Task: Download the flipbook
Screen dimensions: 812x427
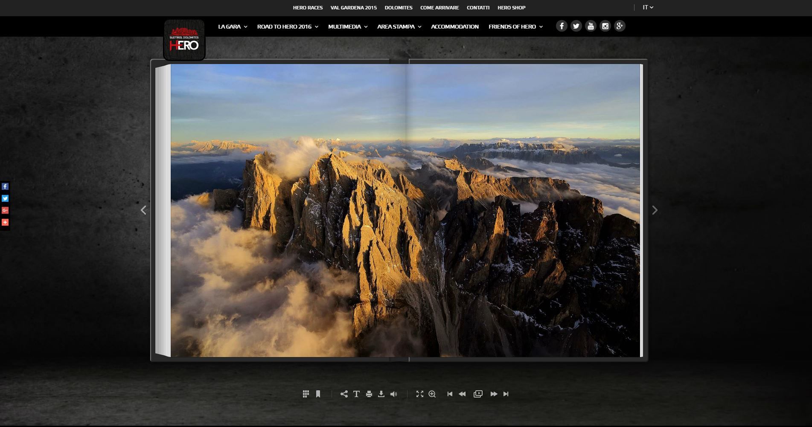Action: 381,394
